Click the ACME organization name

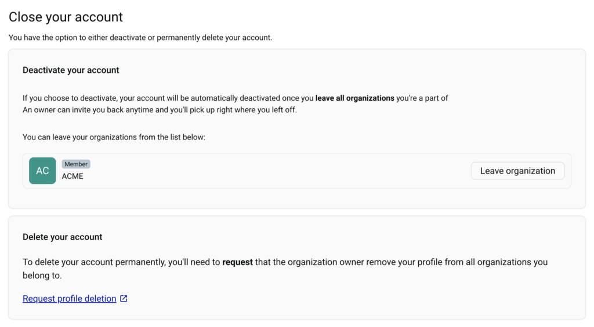[x=73, y=177]
